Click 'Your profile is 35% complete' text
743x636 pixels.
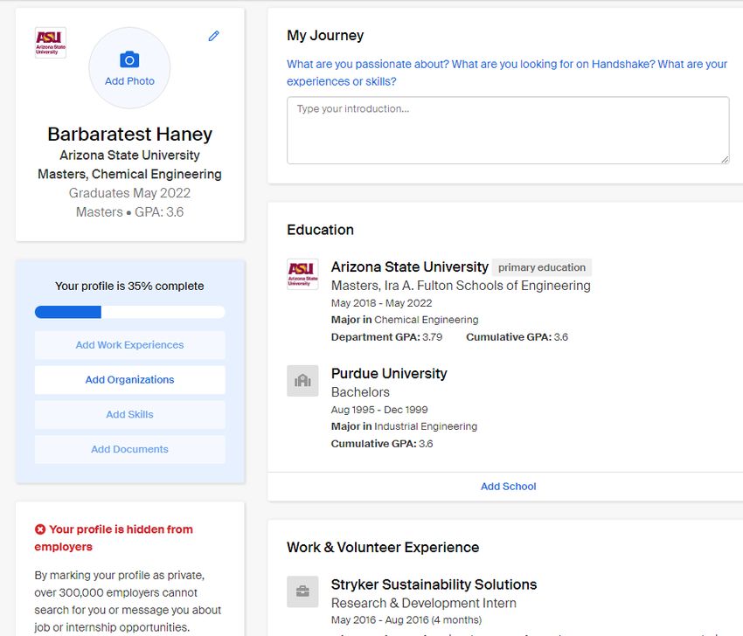point(129,286)
